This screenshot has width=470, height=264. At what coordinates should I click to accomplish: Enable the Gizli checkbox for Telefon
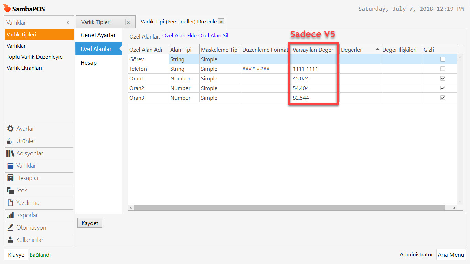[x=442, y=68]
